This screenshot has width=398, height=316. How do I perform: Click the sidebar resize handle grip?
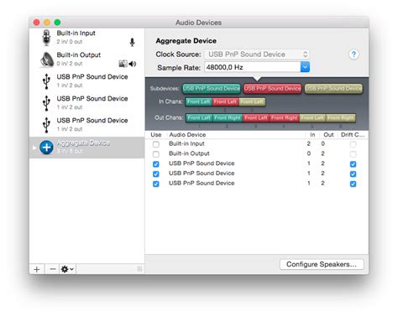click(x=139, y=269)
